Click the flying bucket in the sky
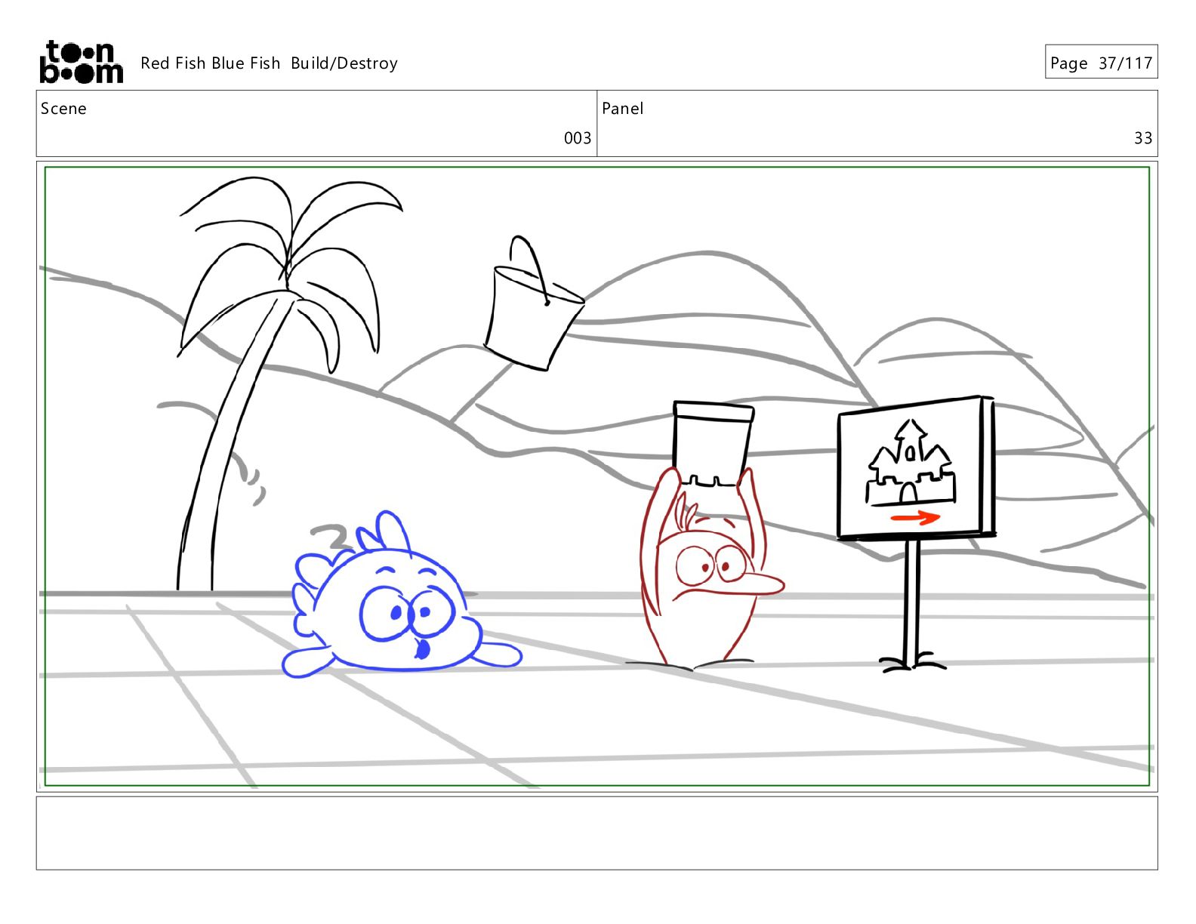 coord(534,303)
